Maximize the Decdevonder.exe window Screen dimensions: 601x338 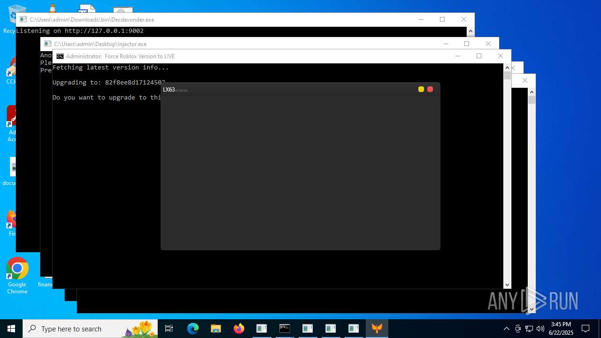[442, 19]
